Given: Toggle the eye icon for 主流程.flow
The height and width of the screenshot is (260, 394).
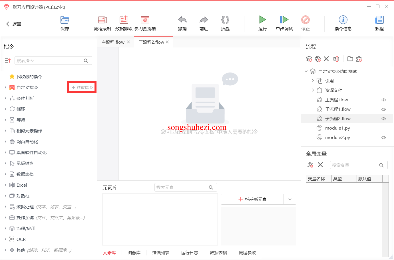Looking at the screenshot, I should tap(384, 100).
